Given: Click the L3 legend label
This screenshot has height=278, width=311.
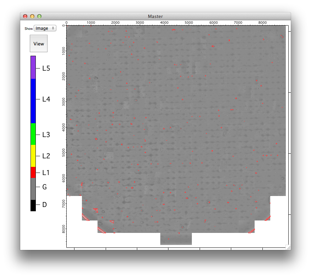Looking at the screenshot, I should 46,135.
